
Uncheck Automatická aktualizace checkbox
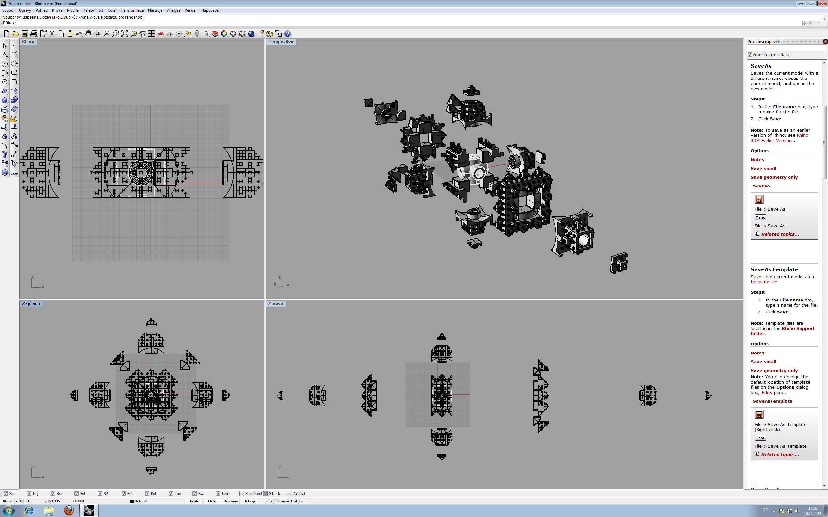pyautogui.click(x=750, y=55)
